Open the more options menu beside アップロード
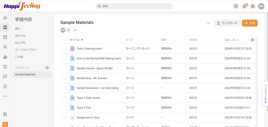The image size is (268, 127). coord(209,23)
